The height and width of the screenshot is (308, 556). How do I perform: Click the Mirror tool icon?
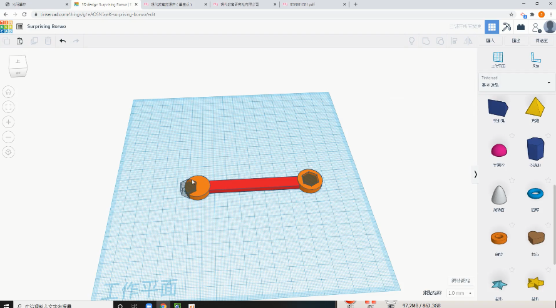468,41
